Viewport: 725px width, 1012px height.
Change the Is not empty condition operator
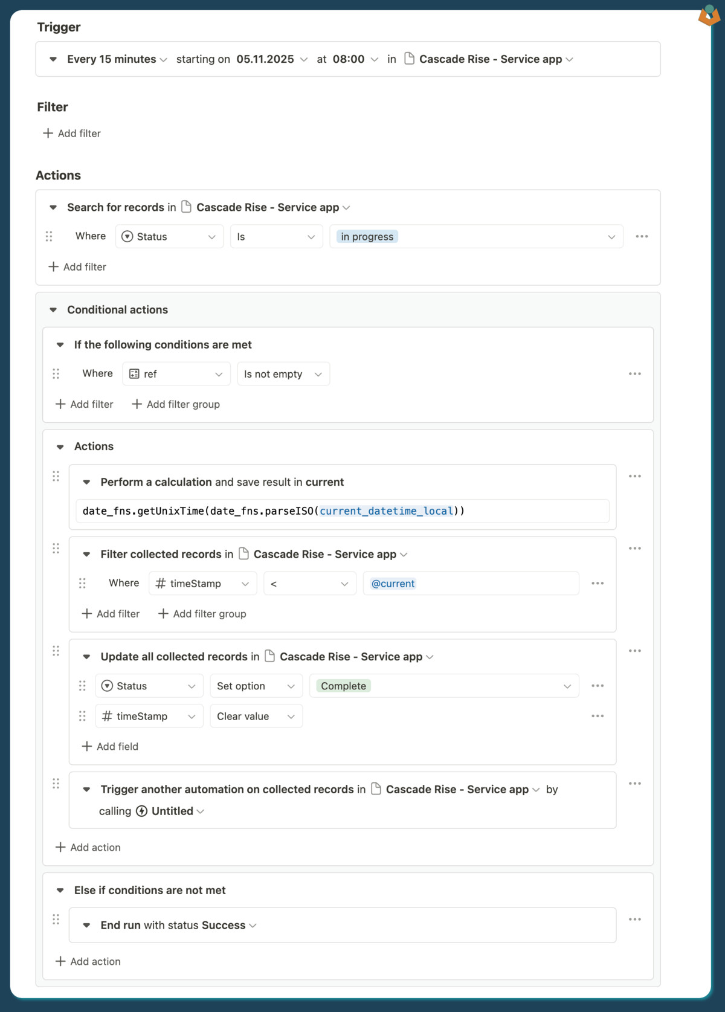283,374
